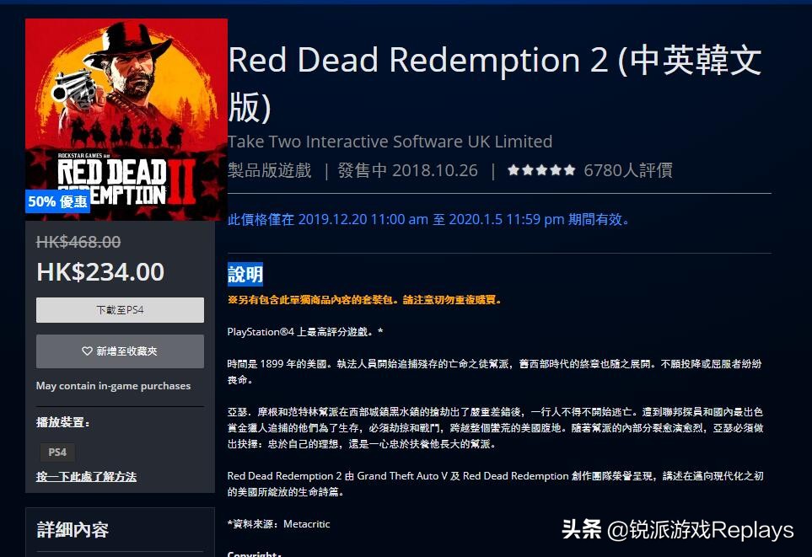Select the PS4 platform tag

[57, 452]
